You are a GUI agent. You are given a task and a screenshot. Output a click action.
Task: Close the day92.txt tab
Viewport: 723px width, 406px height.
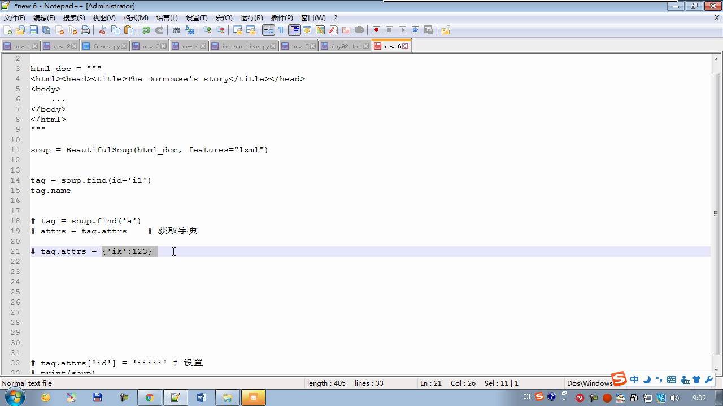[366, 46]
